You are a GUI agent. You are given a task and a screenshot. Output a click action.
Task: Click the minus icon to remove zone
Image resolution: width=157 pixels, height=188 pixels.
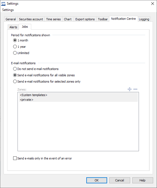point(135,89)
